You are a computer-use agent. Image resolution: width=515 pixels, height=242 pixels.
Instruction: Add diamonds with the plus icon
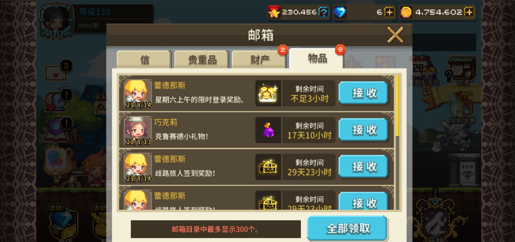coord(389,13)
